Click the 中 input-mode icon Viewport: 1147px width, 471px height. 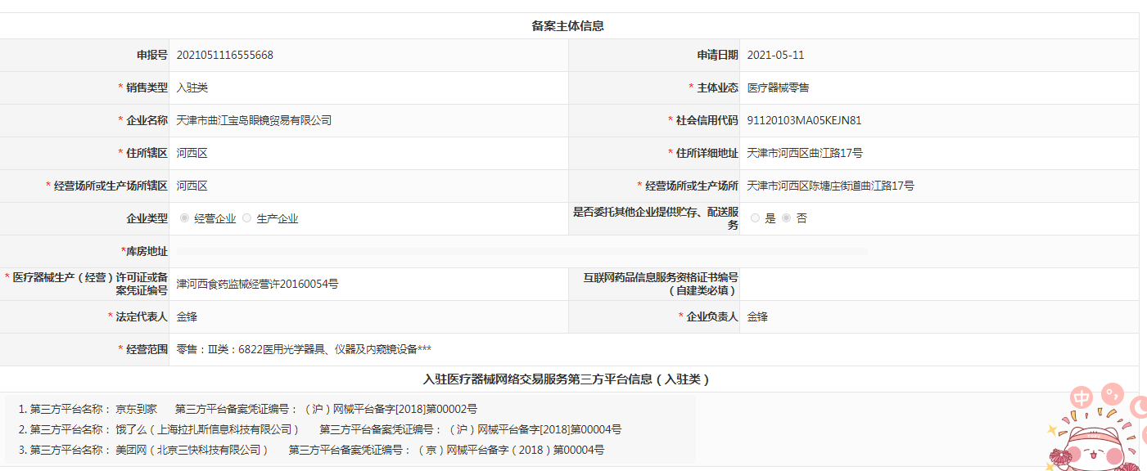[1082, 398]
